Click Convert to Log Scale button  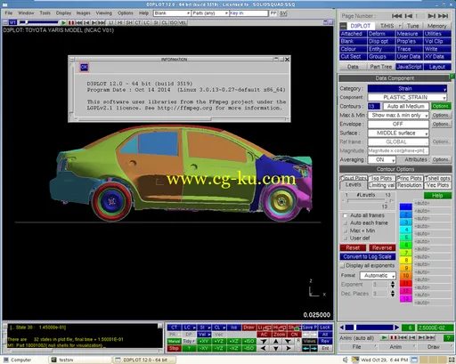click(x=368, y=256)
